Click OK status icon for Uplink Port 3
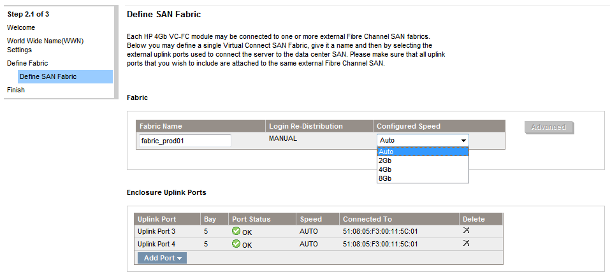This screenshot has height=277, width=610. 236,231
